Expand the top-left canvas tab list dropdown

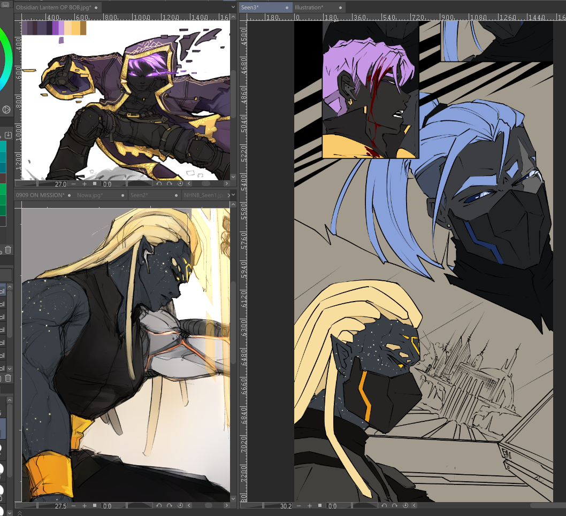point(233,7)
